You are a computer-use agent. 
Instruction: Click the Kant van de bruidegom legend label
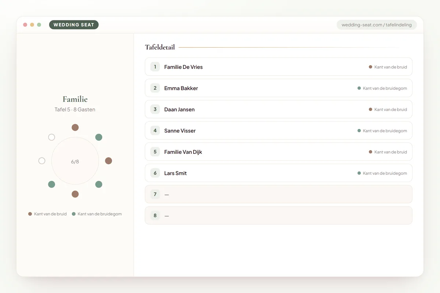click(100, 214)
